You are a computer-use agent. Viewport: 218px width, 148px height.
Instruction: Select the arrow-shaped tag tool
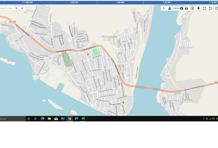pos(211,8)
